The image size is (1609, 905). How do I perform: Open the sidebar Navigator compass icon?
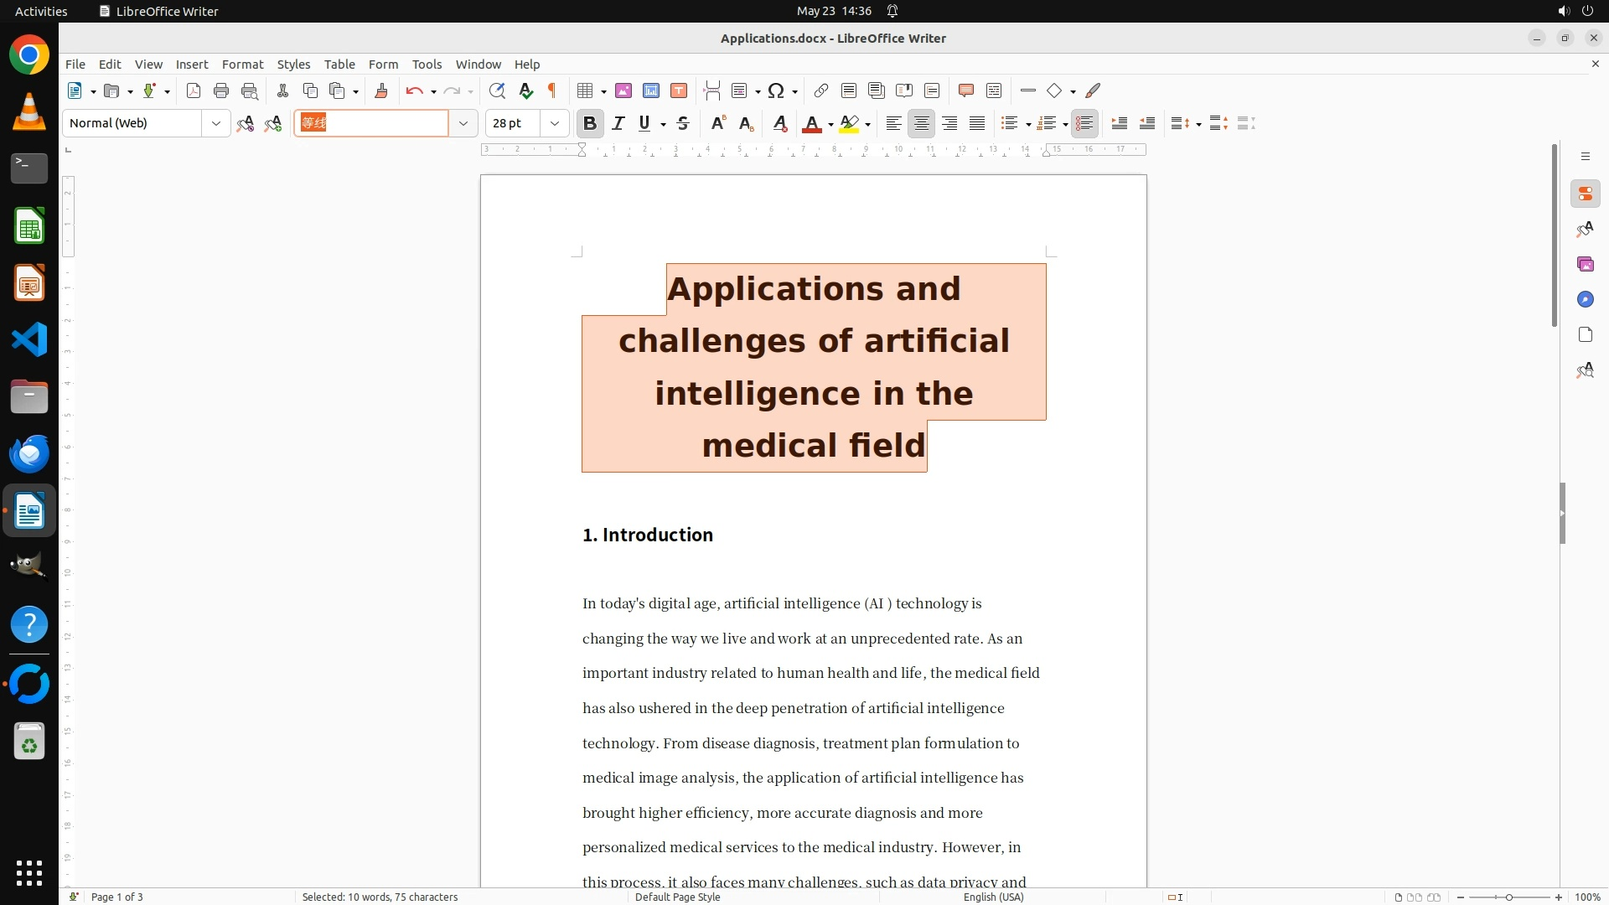(1585, 299)
